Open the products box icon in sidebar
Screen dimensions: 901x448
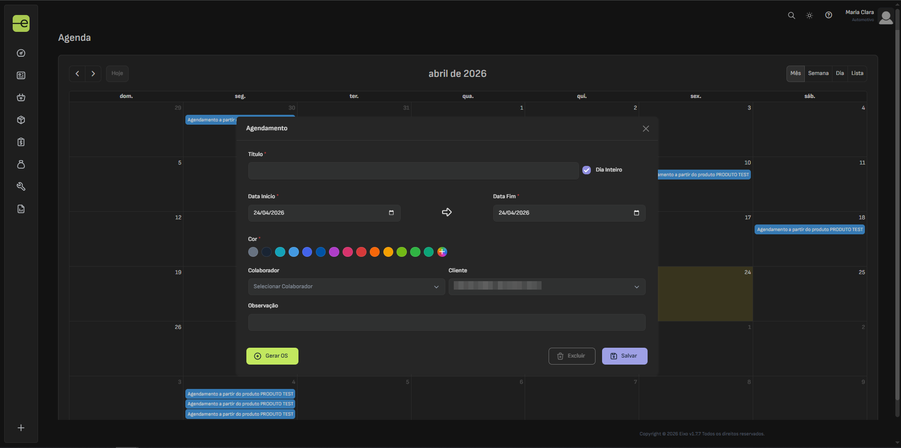click(21, 120)
